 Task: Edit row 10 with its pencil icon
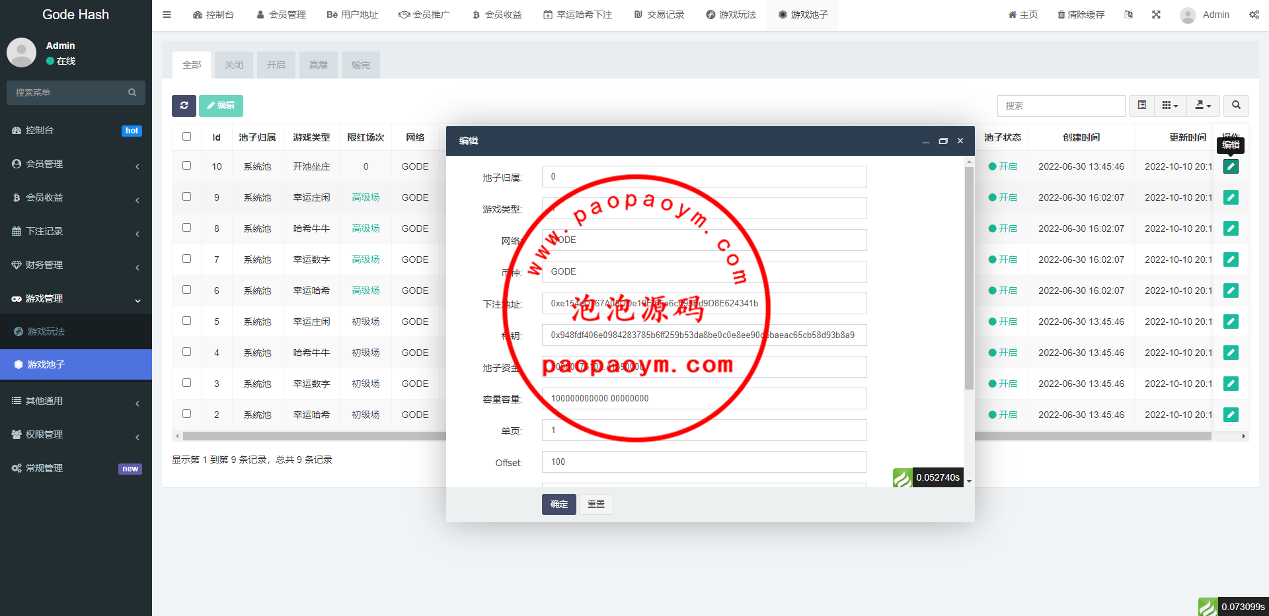1231,166
